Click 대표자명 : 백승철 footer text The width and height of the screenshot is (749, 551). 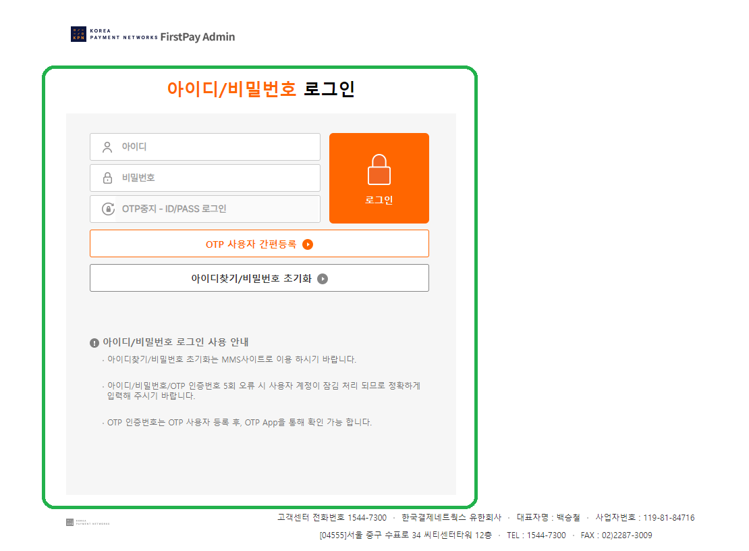tap(549, 517)
